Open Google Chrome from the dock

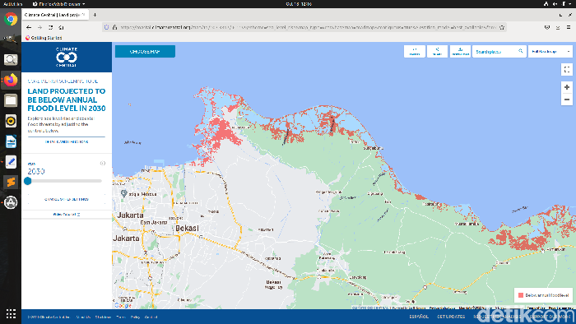[x=11, y=19]
